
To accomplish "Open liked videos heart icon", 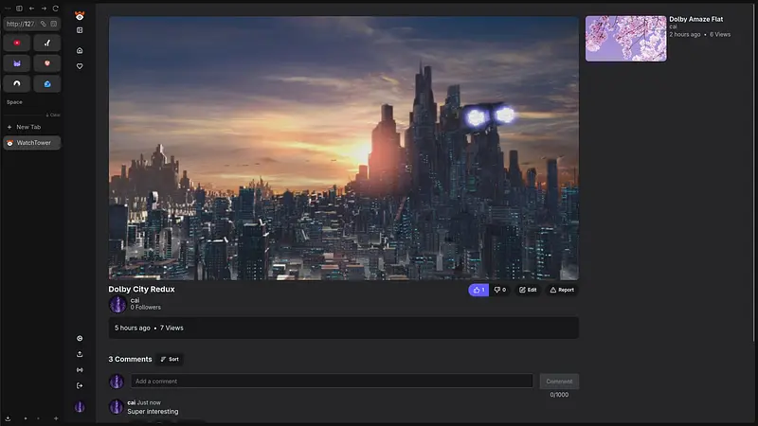I will tap(80, 66).
